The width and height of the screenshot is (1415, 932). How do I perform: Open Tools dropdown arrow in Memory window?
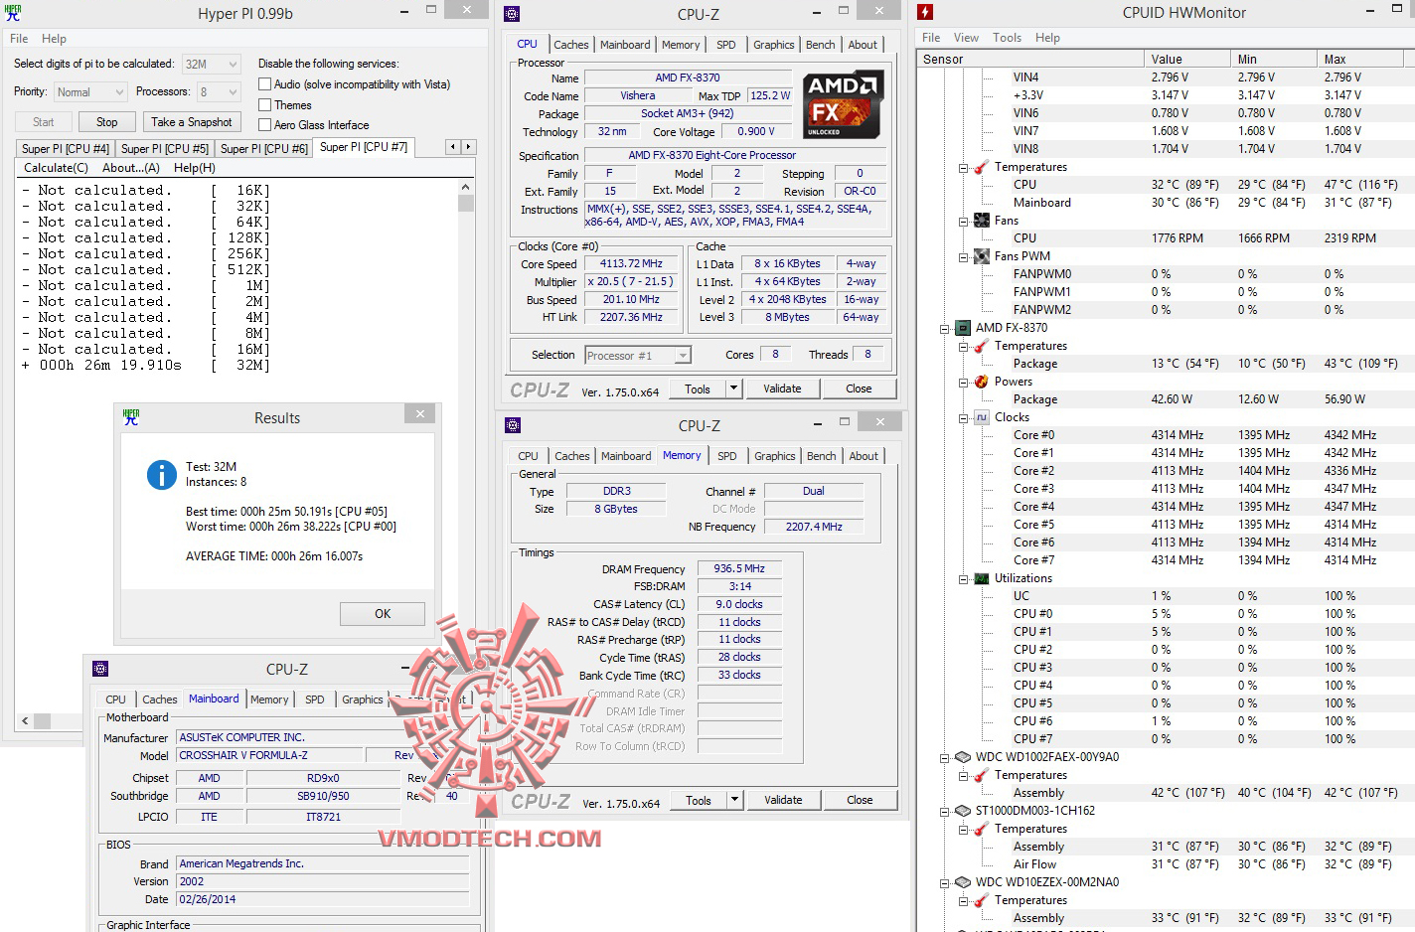click(x=734, y=800)
